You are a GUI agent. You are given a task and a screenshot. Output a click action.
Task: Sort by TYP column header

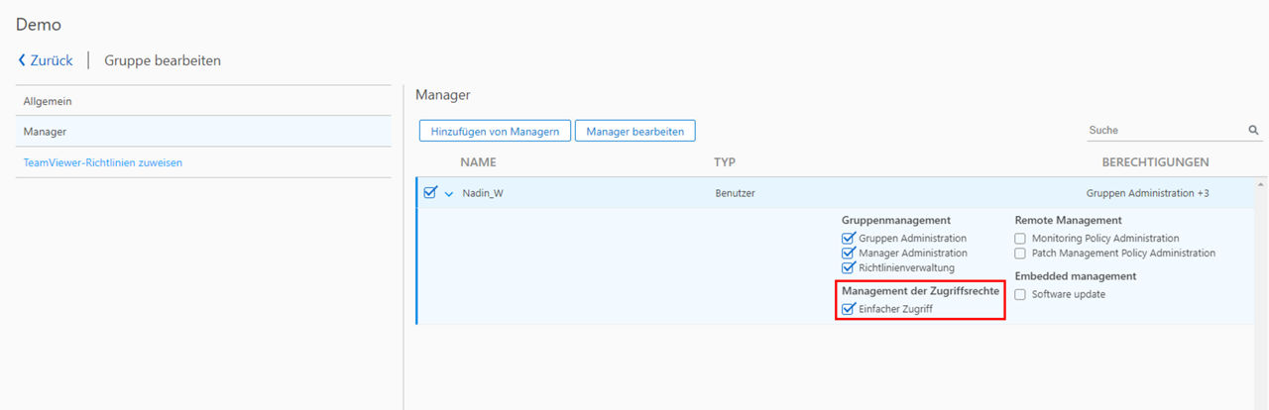click(725, 162)
